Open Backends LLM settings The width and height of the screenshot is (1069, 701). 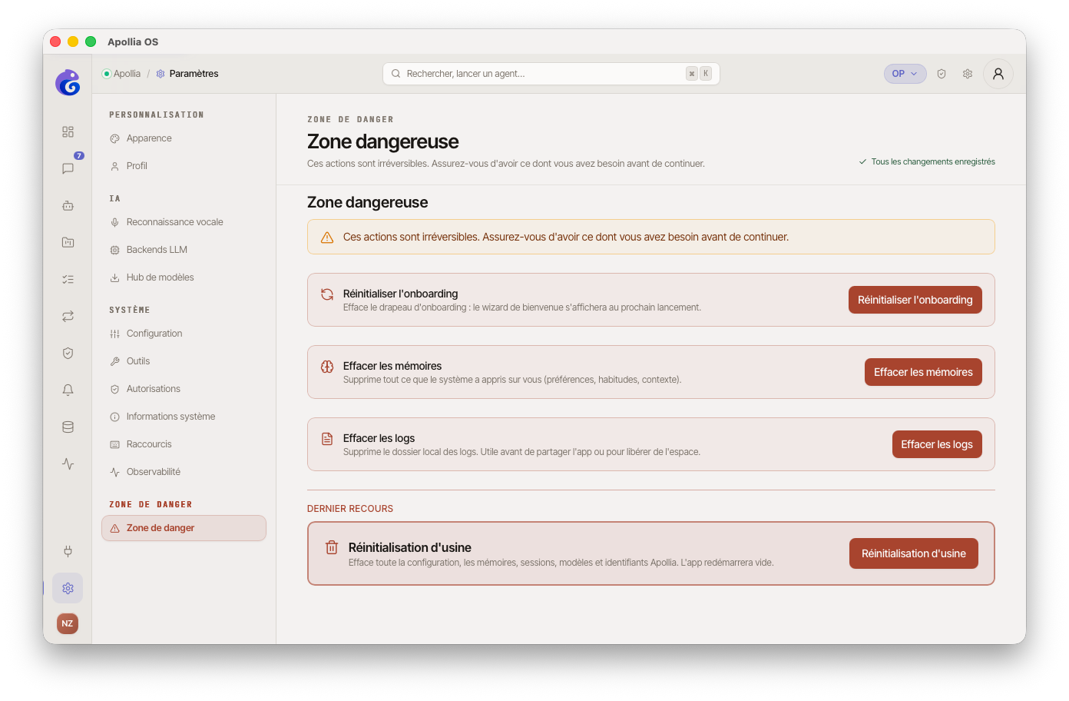pos(184,250)
